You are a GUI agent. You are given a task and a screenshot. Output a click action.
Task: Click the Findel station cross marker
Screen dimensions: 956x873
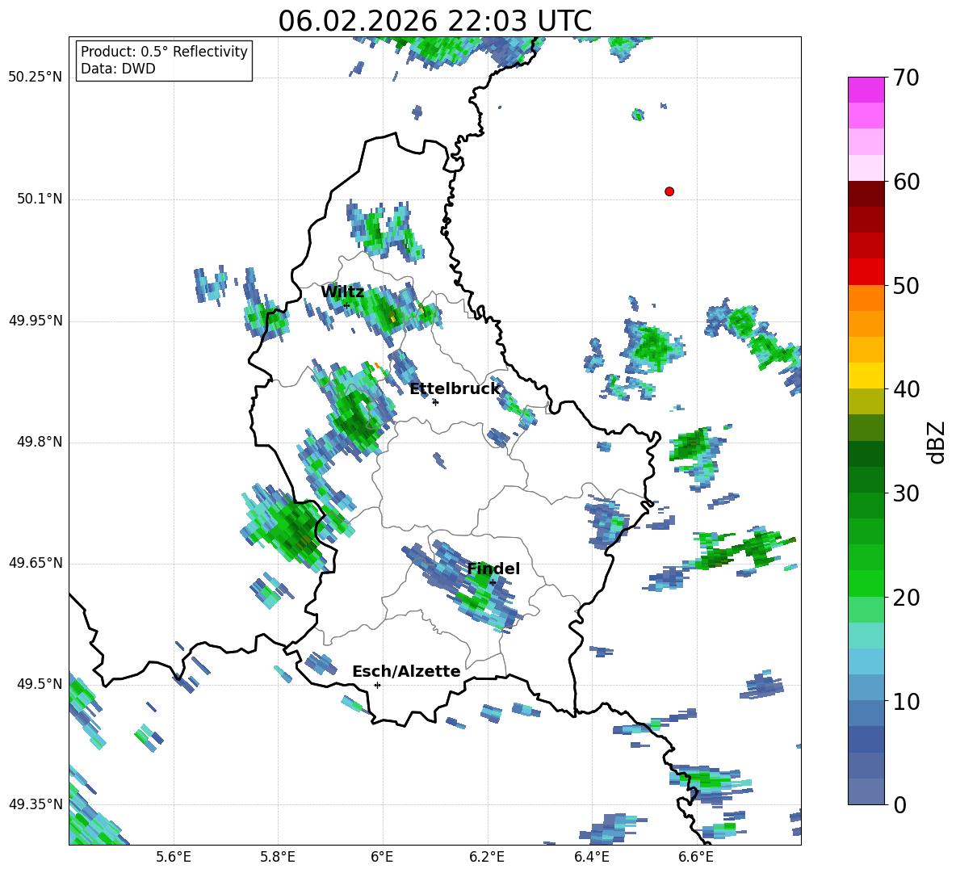[x=493, y=583]
